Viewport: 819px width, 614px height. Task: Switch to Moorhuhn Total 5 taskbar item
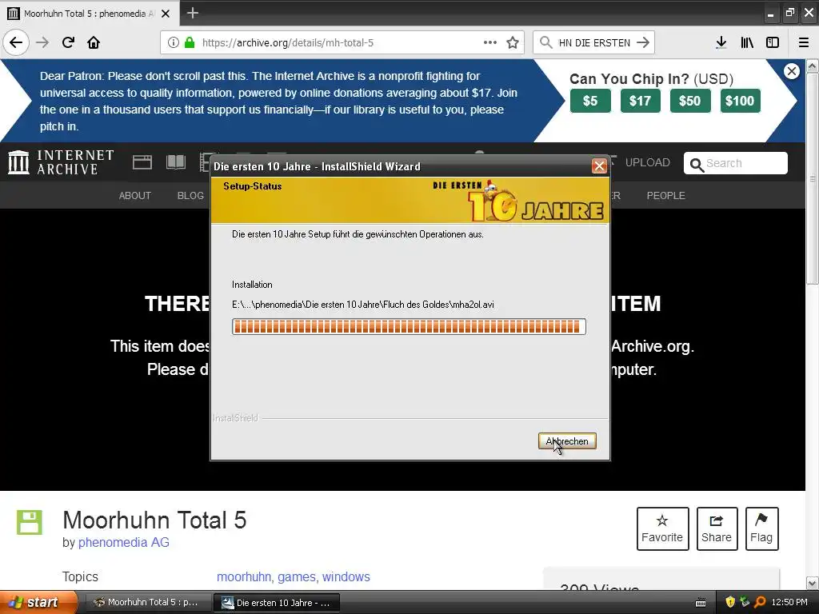148,602
